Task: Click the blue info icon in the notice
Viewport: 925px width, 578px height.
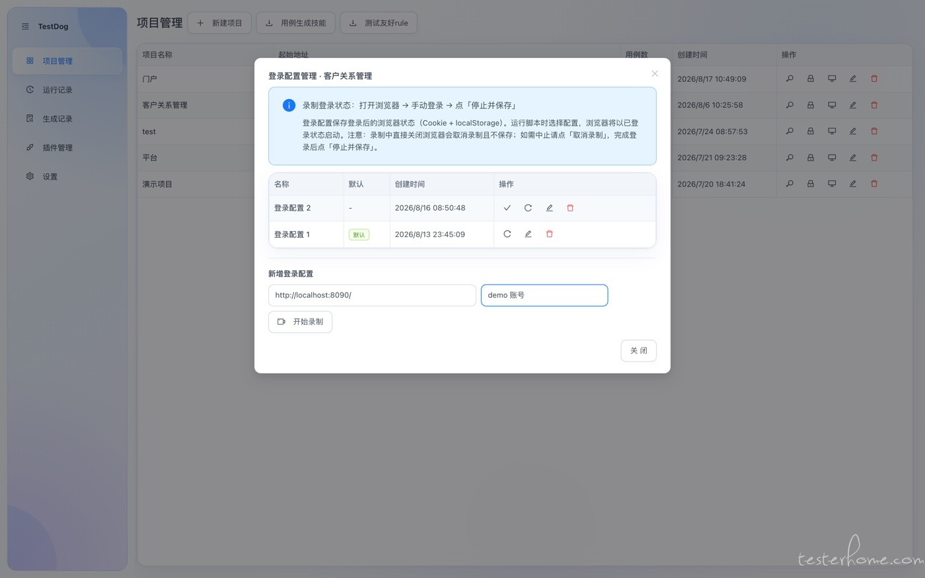Action: click(289, 105)
